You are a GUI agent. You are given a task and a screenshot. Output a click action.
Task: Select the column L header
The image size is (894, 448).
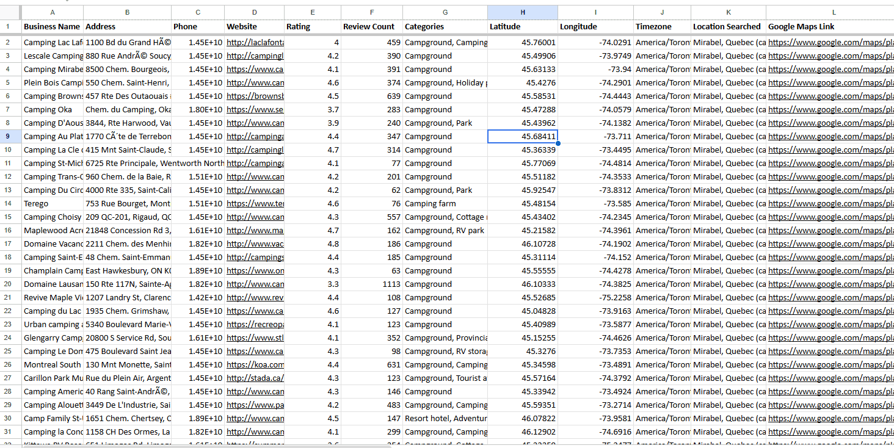[830, 12]
